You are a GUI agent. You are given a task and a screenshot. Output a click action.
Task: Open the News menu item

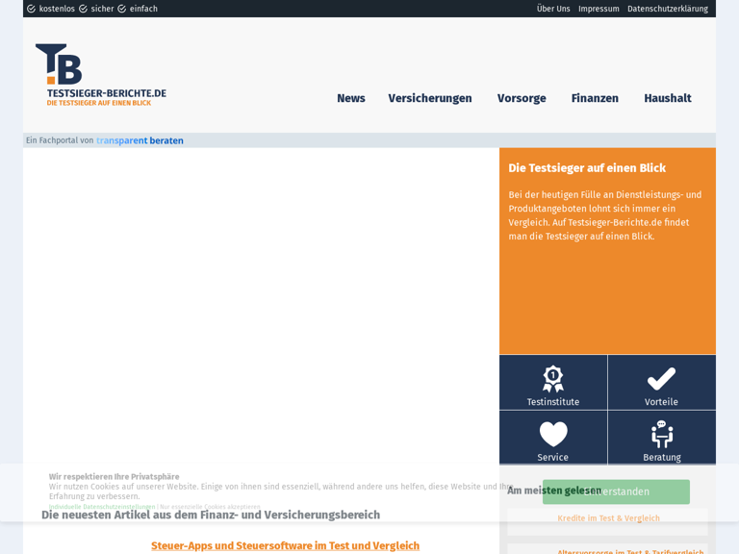click(351, 98)
